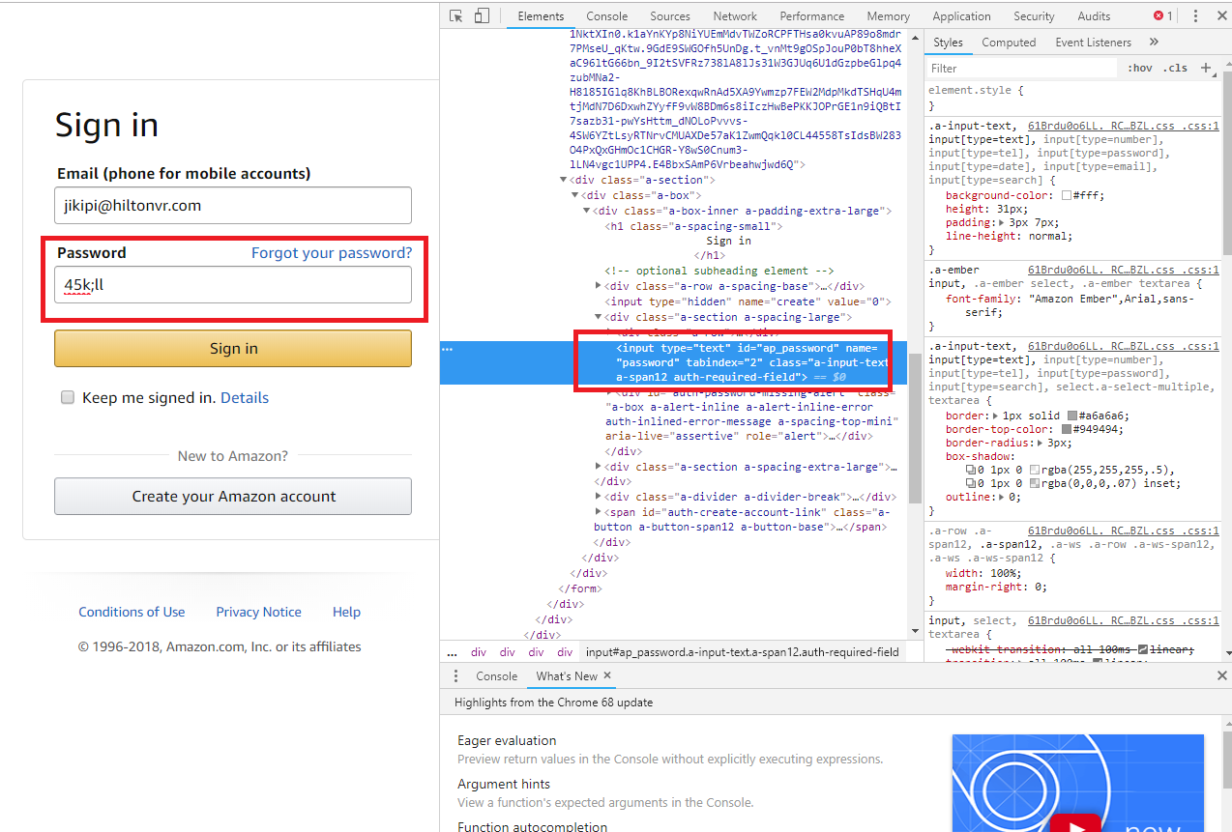Close the DevTools panel

pos(1220,15)
